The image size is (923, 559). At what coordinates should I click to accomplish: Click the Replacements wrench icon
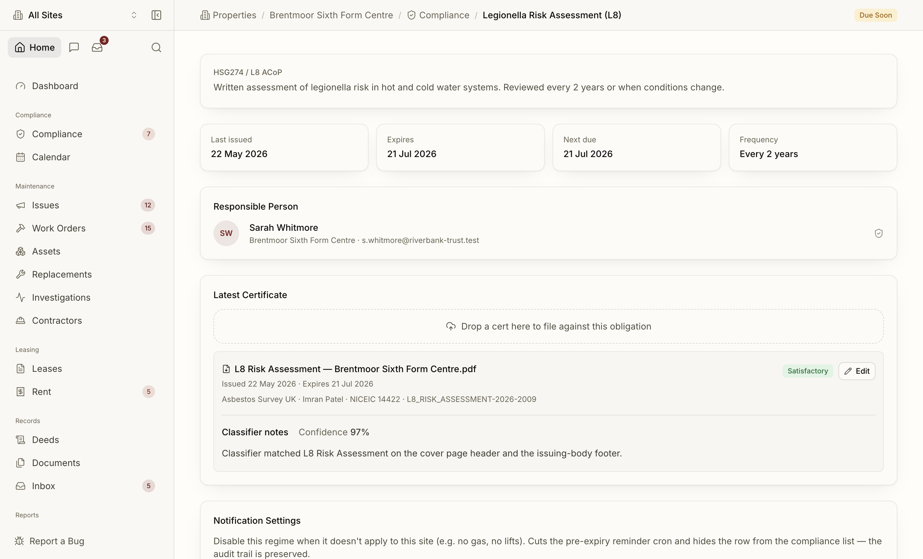point(21,274)
